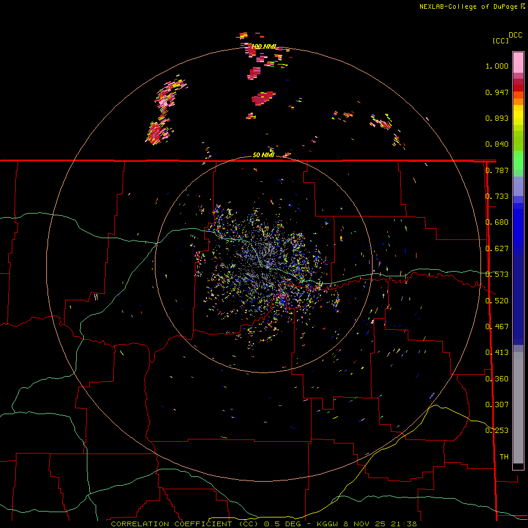
Task: Pick the yellow color bar swatch near 0.893
Action: click(x=518, y=116)
